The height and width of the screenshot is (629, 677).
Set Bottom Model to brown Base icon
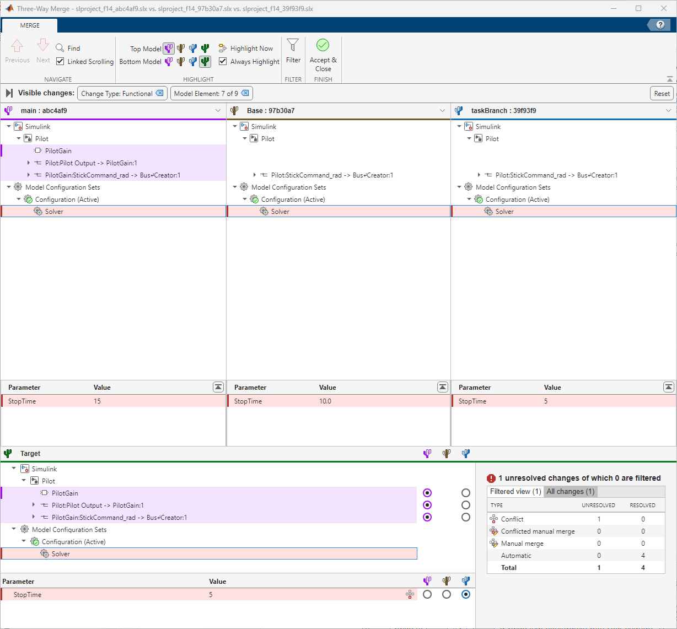(x=181, y=62)
